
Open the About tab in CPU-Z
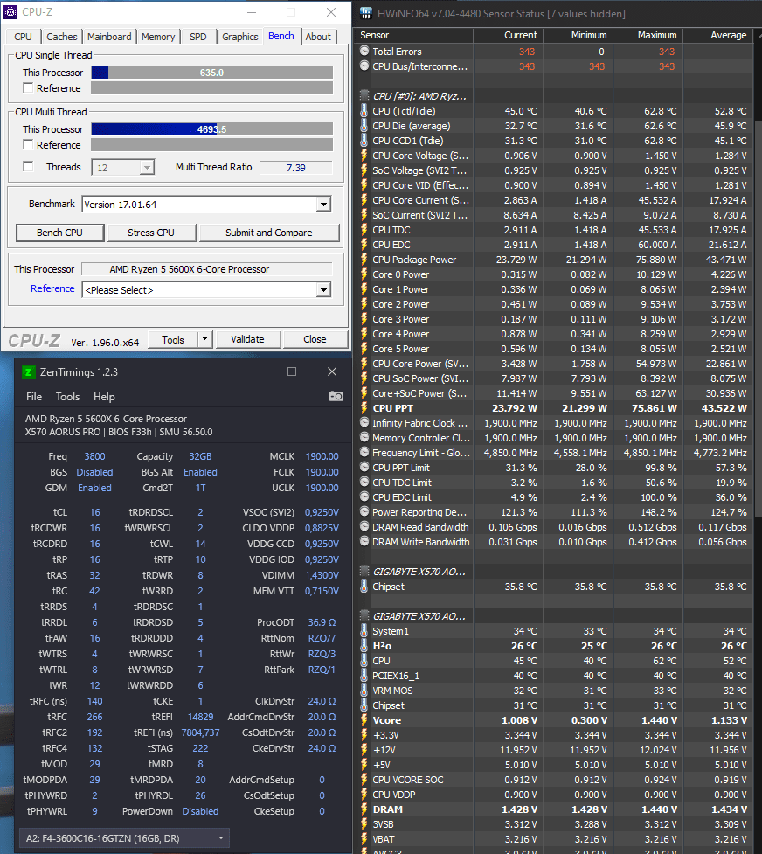[318, 37]
